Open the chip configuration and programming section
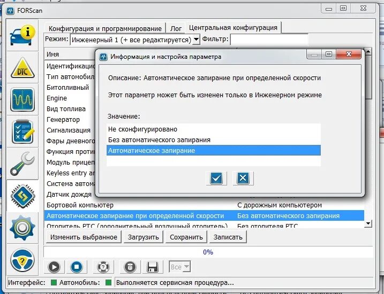The width and height of the screenshot is (384, 294). (x=22, y=196)
